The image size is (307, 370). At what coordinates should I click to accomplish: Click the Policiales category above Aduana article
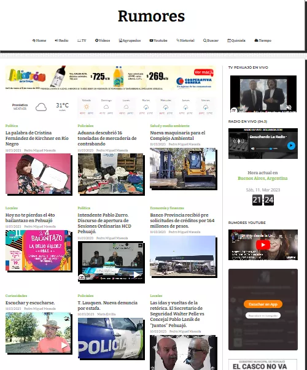tap(85, 126)
